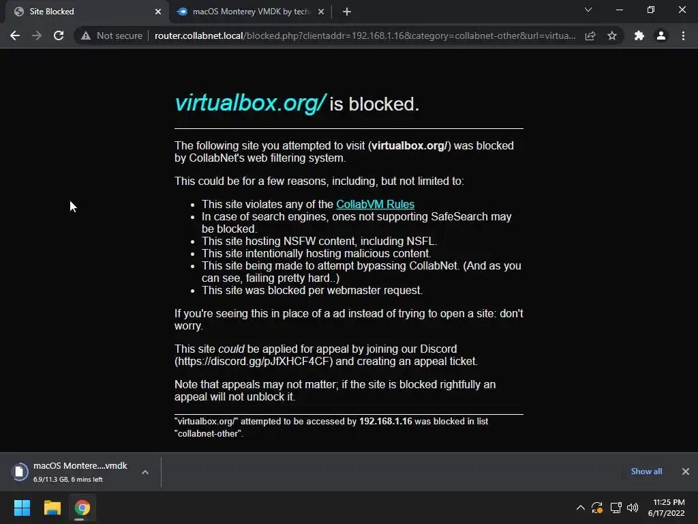Viewport: 698px width, 524px height.
Task: Open Chrome's three-dot menu
Action: 683,35
